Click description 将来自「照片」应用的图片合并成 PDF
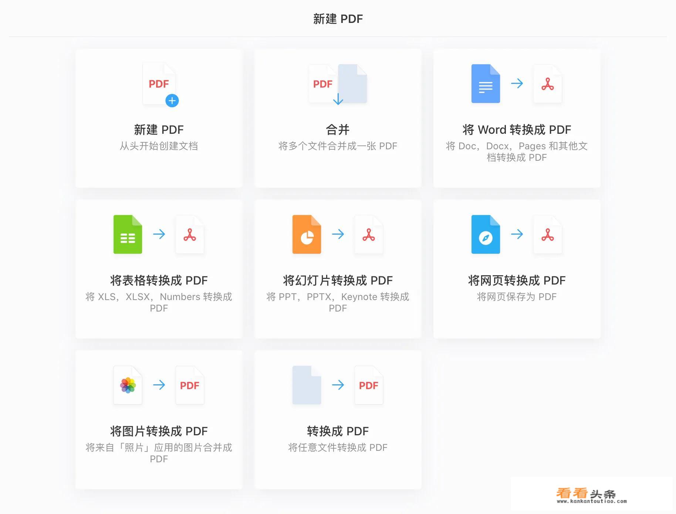 (159, 453)
